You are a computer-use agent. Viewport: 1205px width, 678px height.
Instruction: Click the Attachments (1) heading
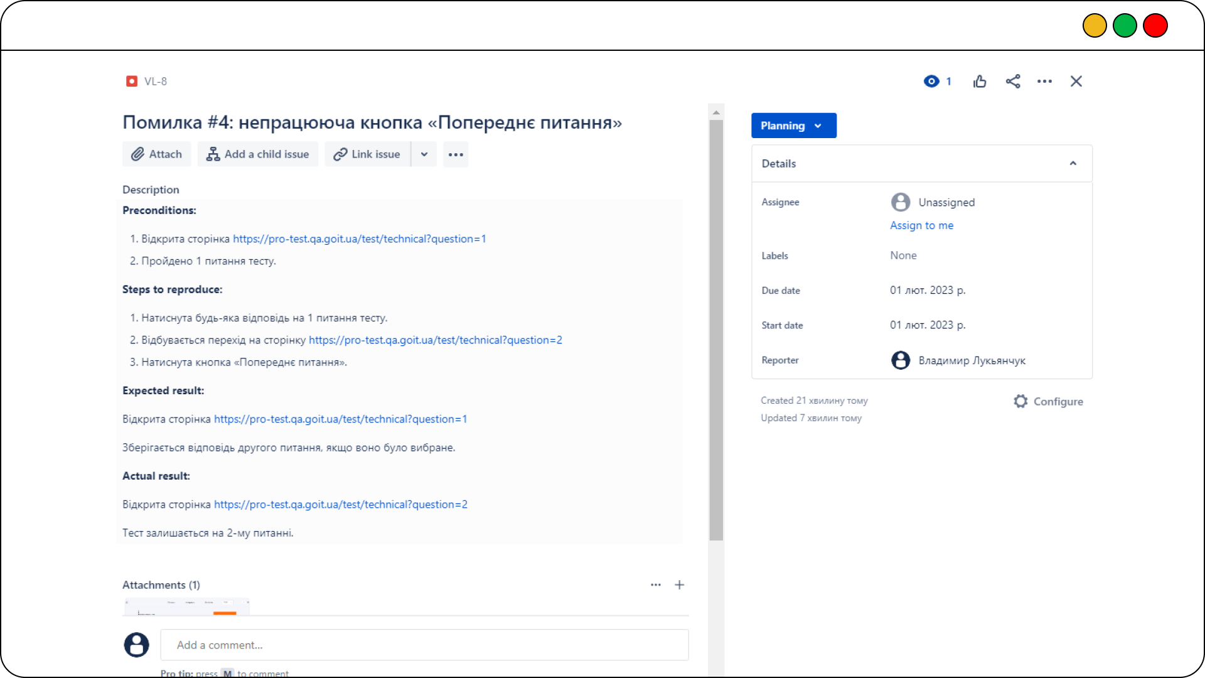[161, 584]
